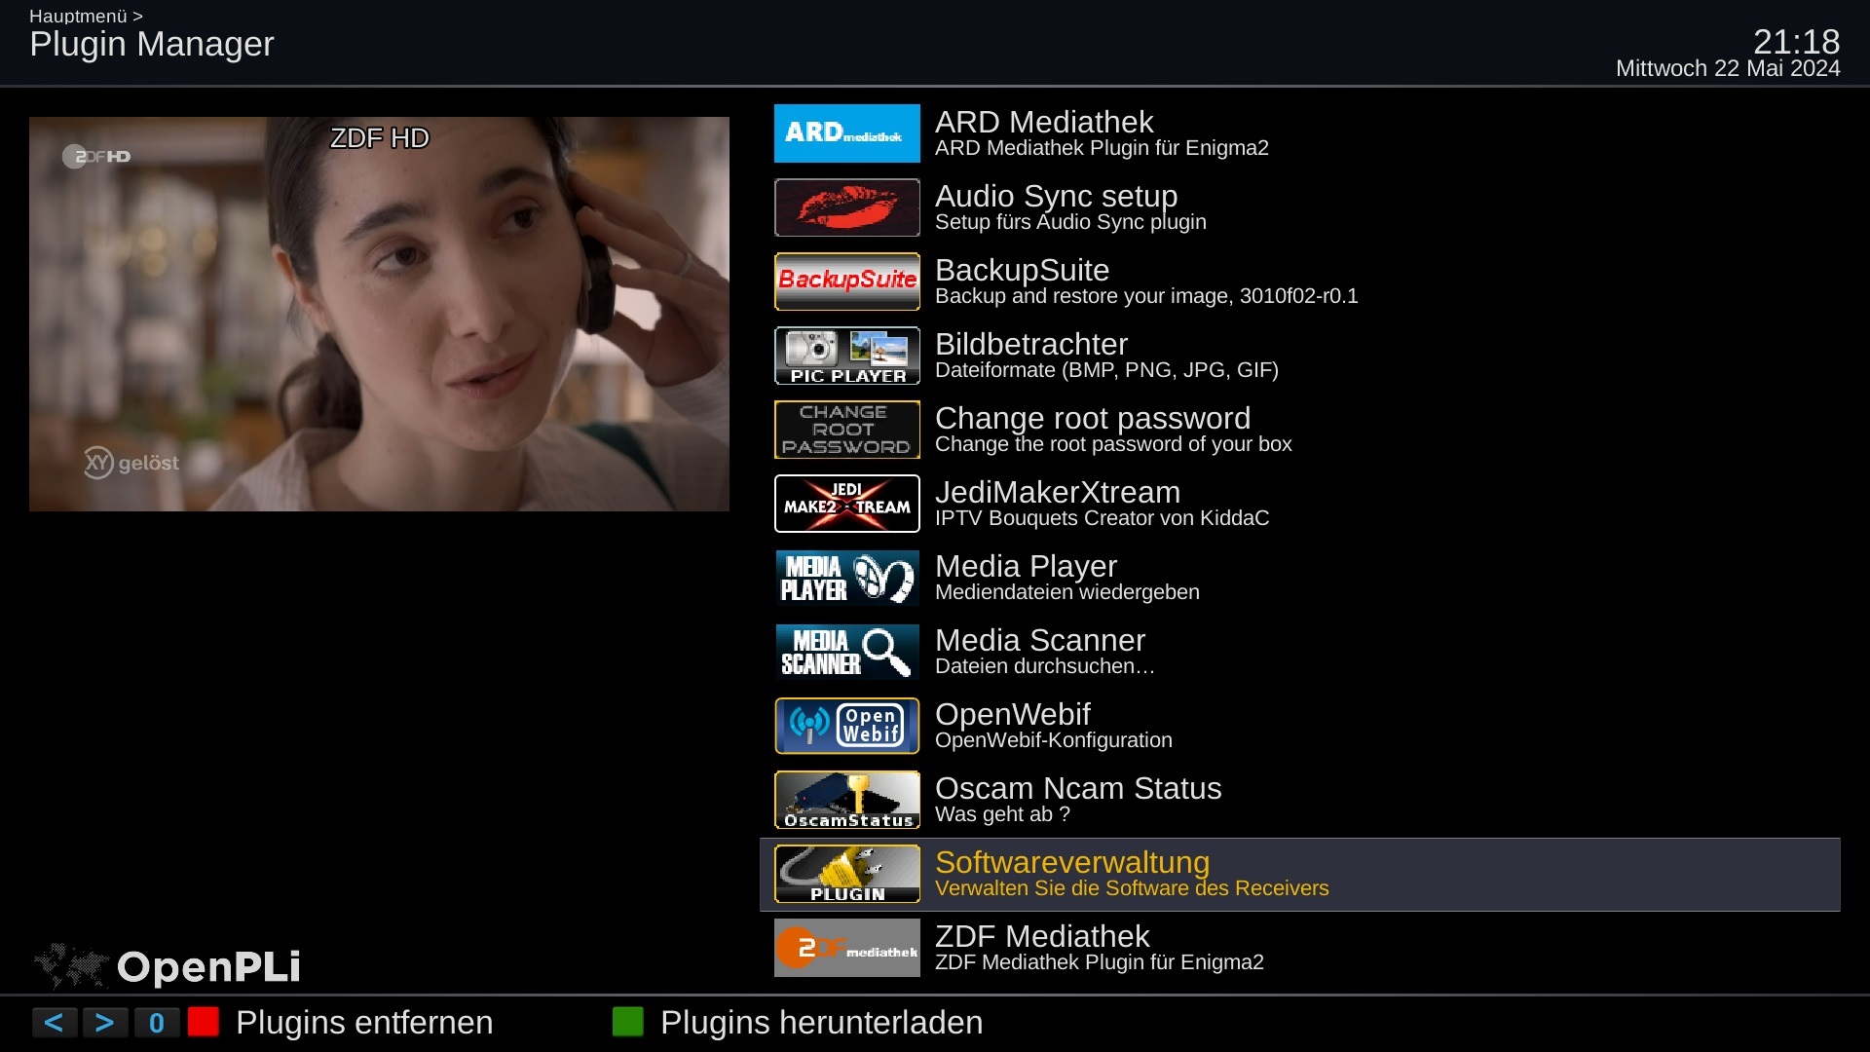Select the Audio Sync setup lips icon
This screenshot has height=1052, width=1870.
846,207
